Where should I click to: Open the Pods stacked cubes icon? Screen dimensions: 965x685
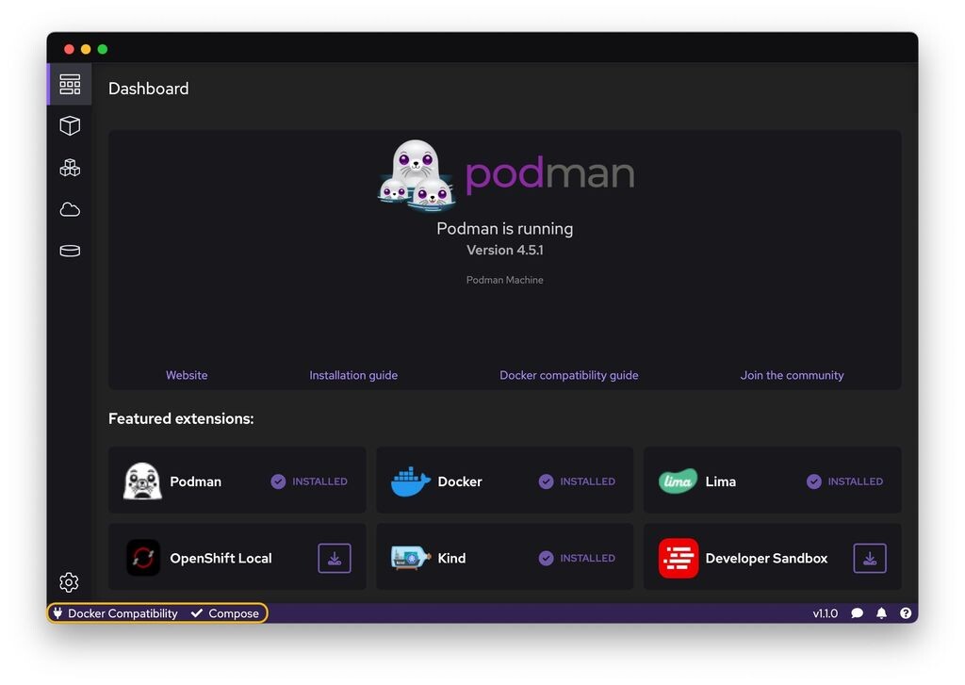[70, 168]
